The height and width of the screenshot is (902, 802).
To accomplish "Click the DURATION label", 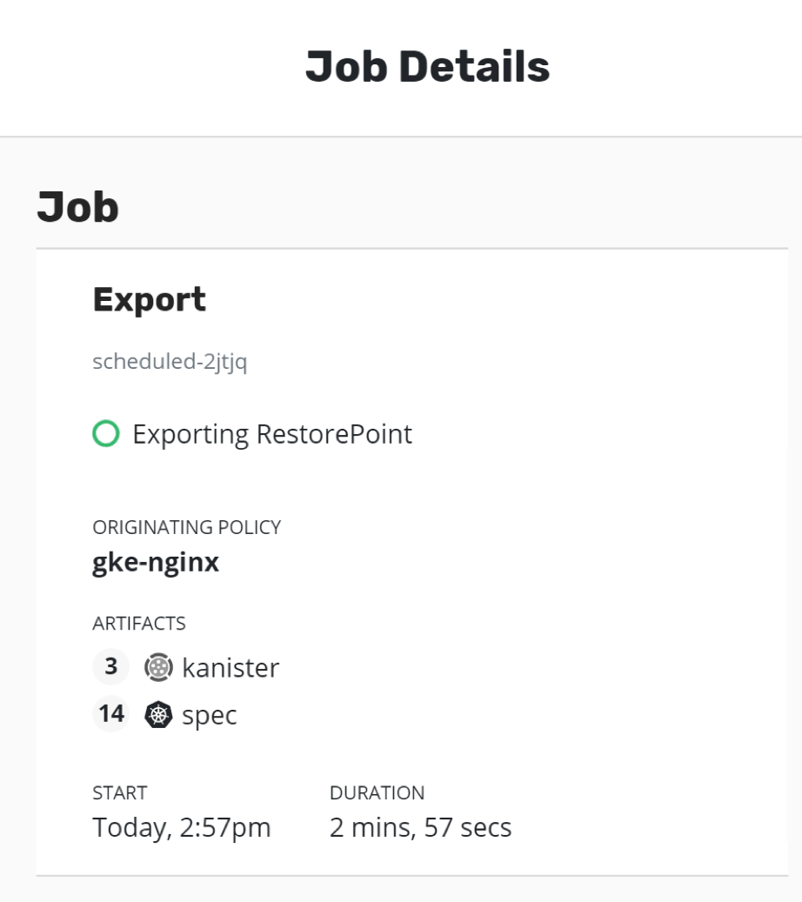I will (x=377, y=792).
